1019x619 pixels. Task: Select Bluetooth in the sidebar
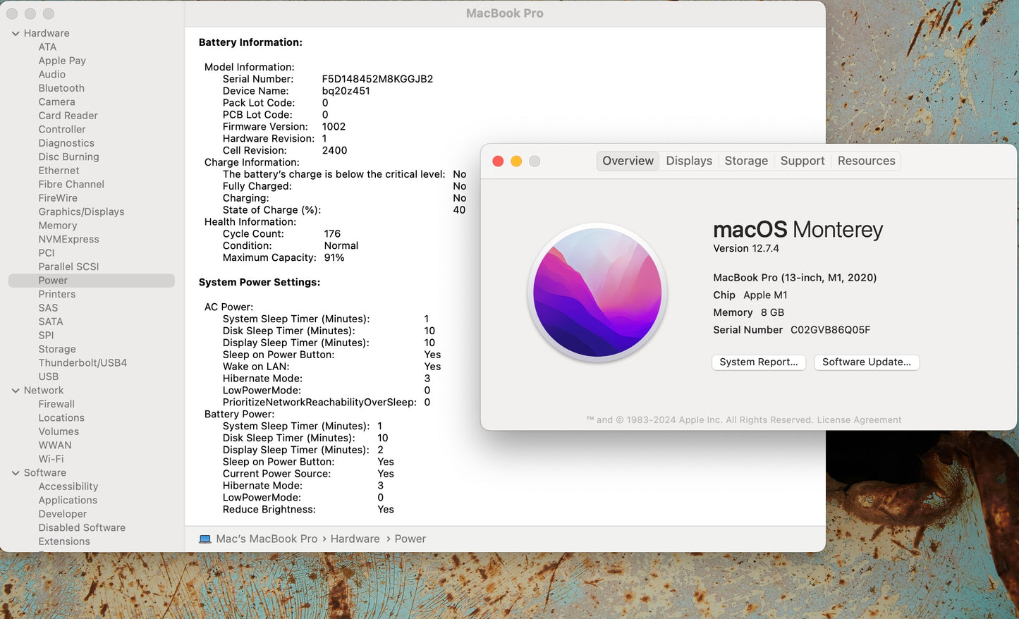[x=61, y=88]
